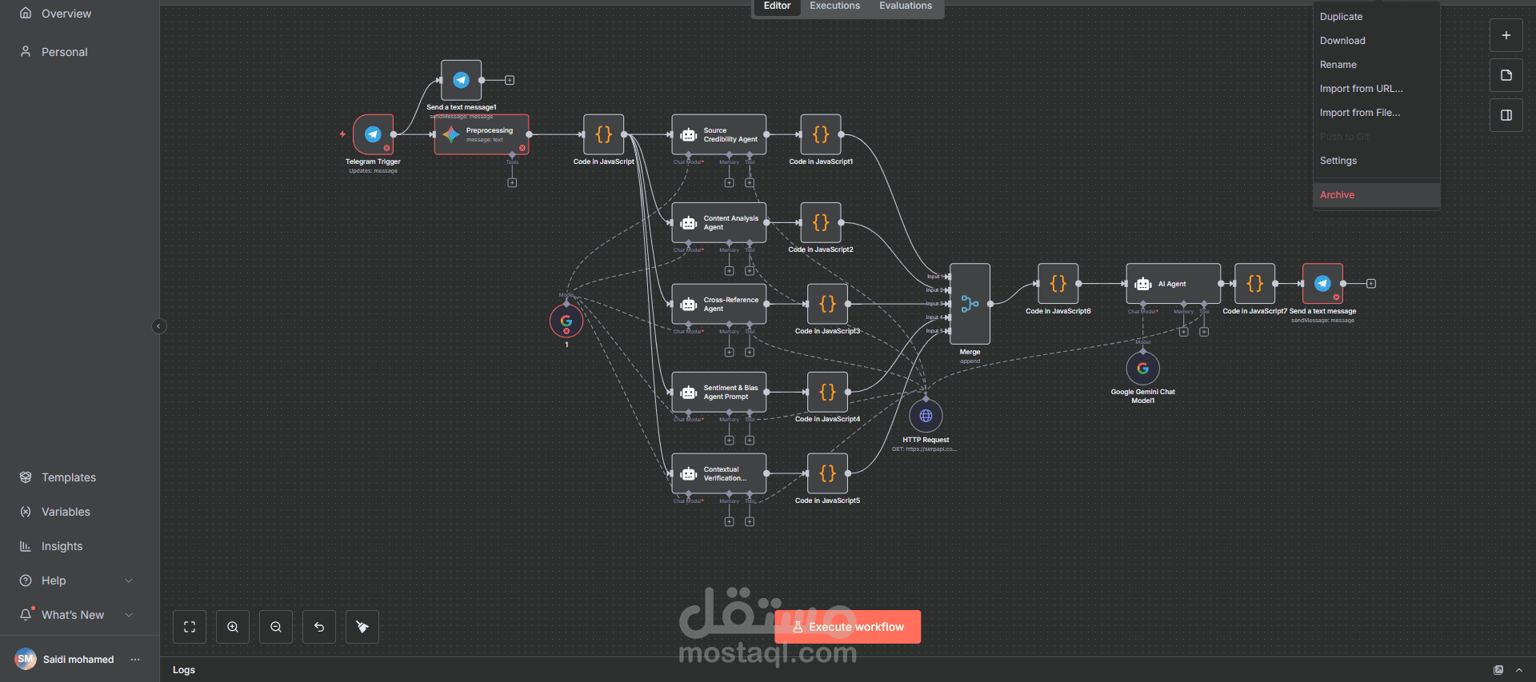Open the Google Gemini Chat Model1 node
This screenshot has width=1536, height=682.
pyautogui.click(x=1142, y=368)
